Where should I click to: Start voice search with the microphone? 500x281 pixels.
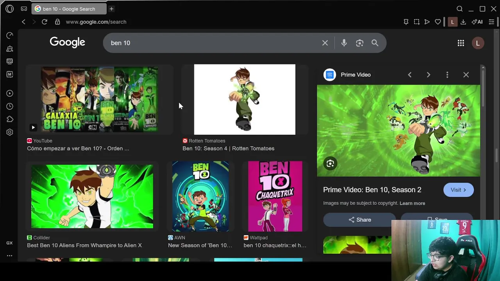click(344, 43)
